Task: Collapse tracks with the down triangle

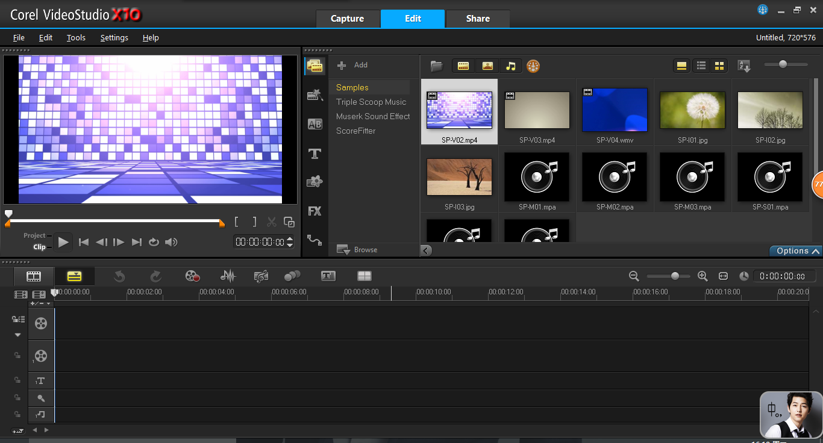Action: tap(17, 335)
